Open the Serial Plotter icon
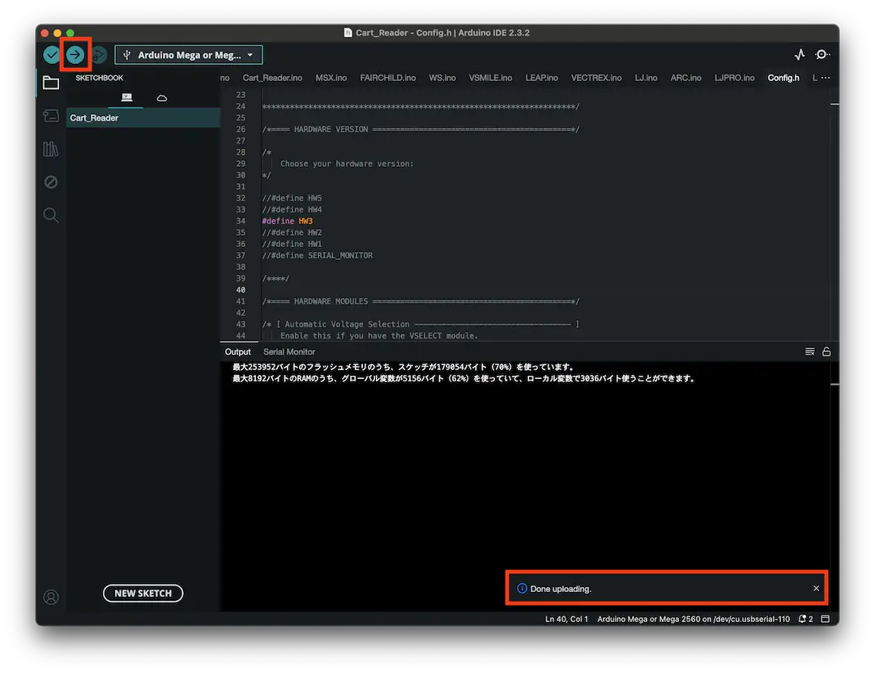Image resolution: width=875 pixels, height=673 pixels. click(x=800, y=55)
